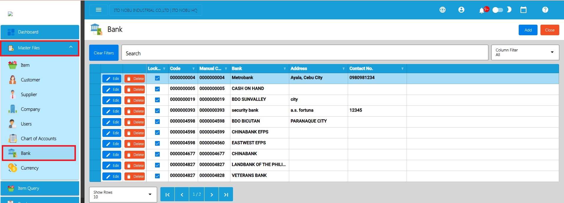Uncheck Lock checkbox for VETERANS BANK row
The image size is (564, 203).
(x=157, y=176)
